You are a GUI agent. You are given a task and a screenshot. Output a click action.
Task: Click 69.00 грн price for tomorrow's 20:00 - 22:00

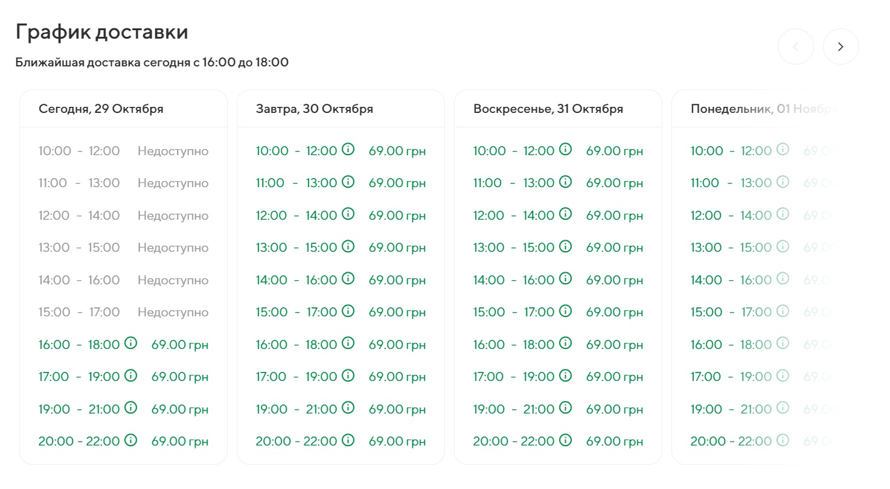pyautogui.click(x=397, y=441)
